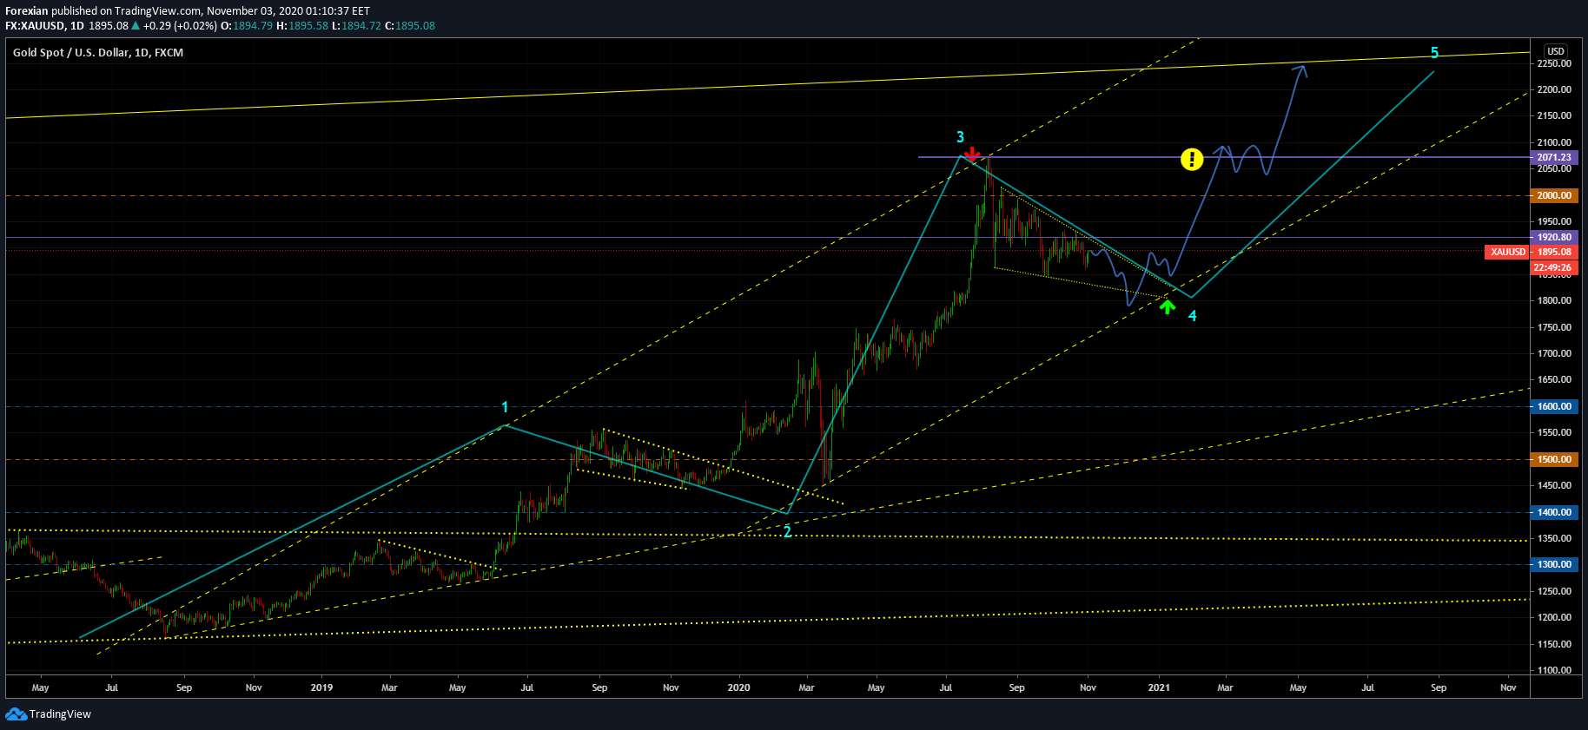Open the USD currency selector

tap(1556, 50)
